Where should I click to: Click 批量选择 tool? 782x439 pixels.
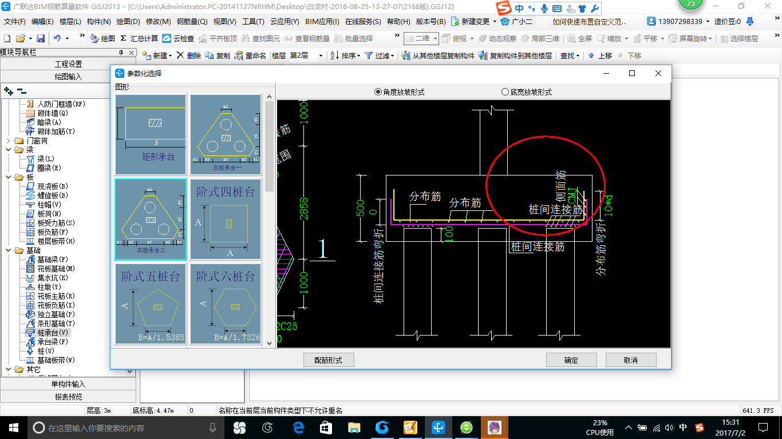pyautogui.click(x=354, y=38)
